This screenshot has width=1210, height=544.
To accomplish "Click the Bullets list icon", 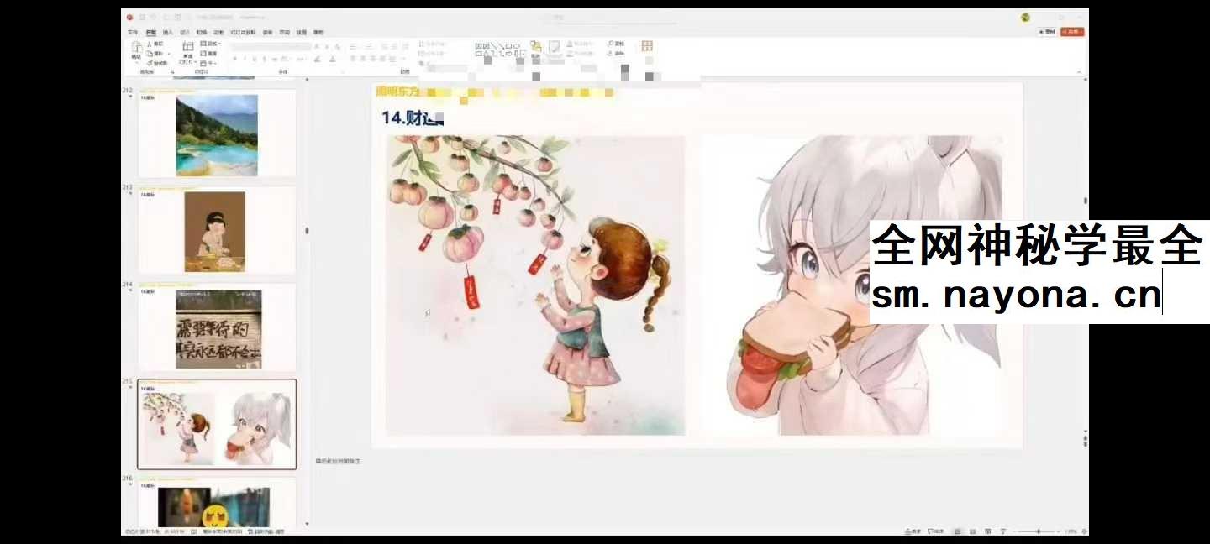I will point(353,46).
